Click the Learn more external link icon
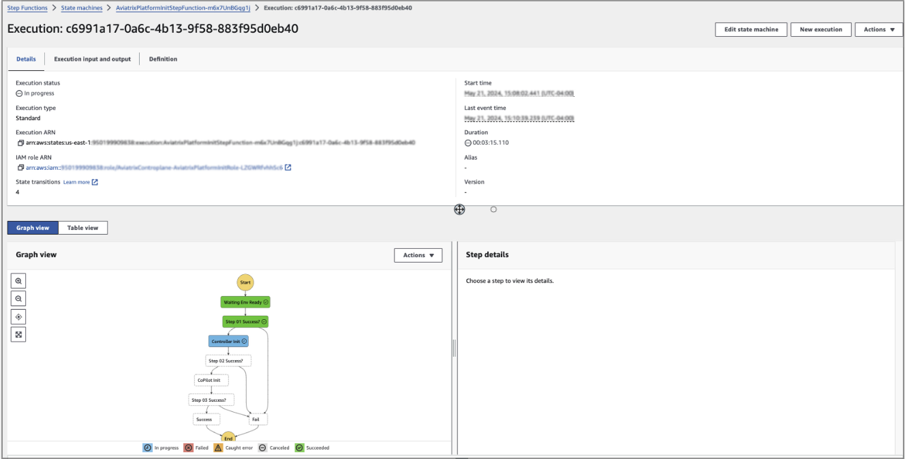The width and height of the screenshot is (905, 459). [x=93, y=181]
